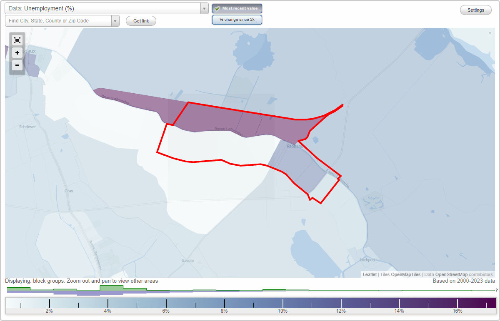Screen dimensions: 500x321
Task: Open the OpenMapTiles attribution link
Action: click(x=405, y=274)
